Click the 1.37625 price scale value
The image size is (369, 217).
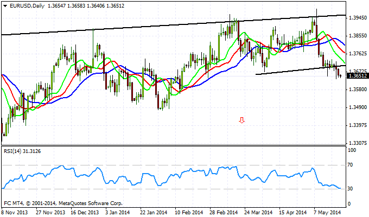click(358, 53)
